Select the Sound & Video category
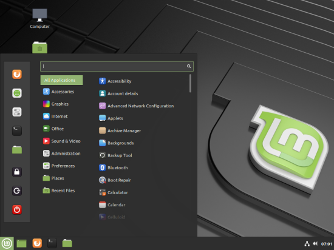Screen dimensions: 334x250 click(x=61, y=141)
